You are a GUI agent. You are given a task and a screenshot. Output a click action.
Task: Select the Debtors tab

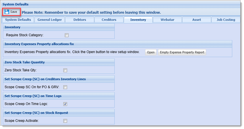point(80,20)
